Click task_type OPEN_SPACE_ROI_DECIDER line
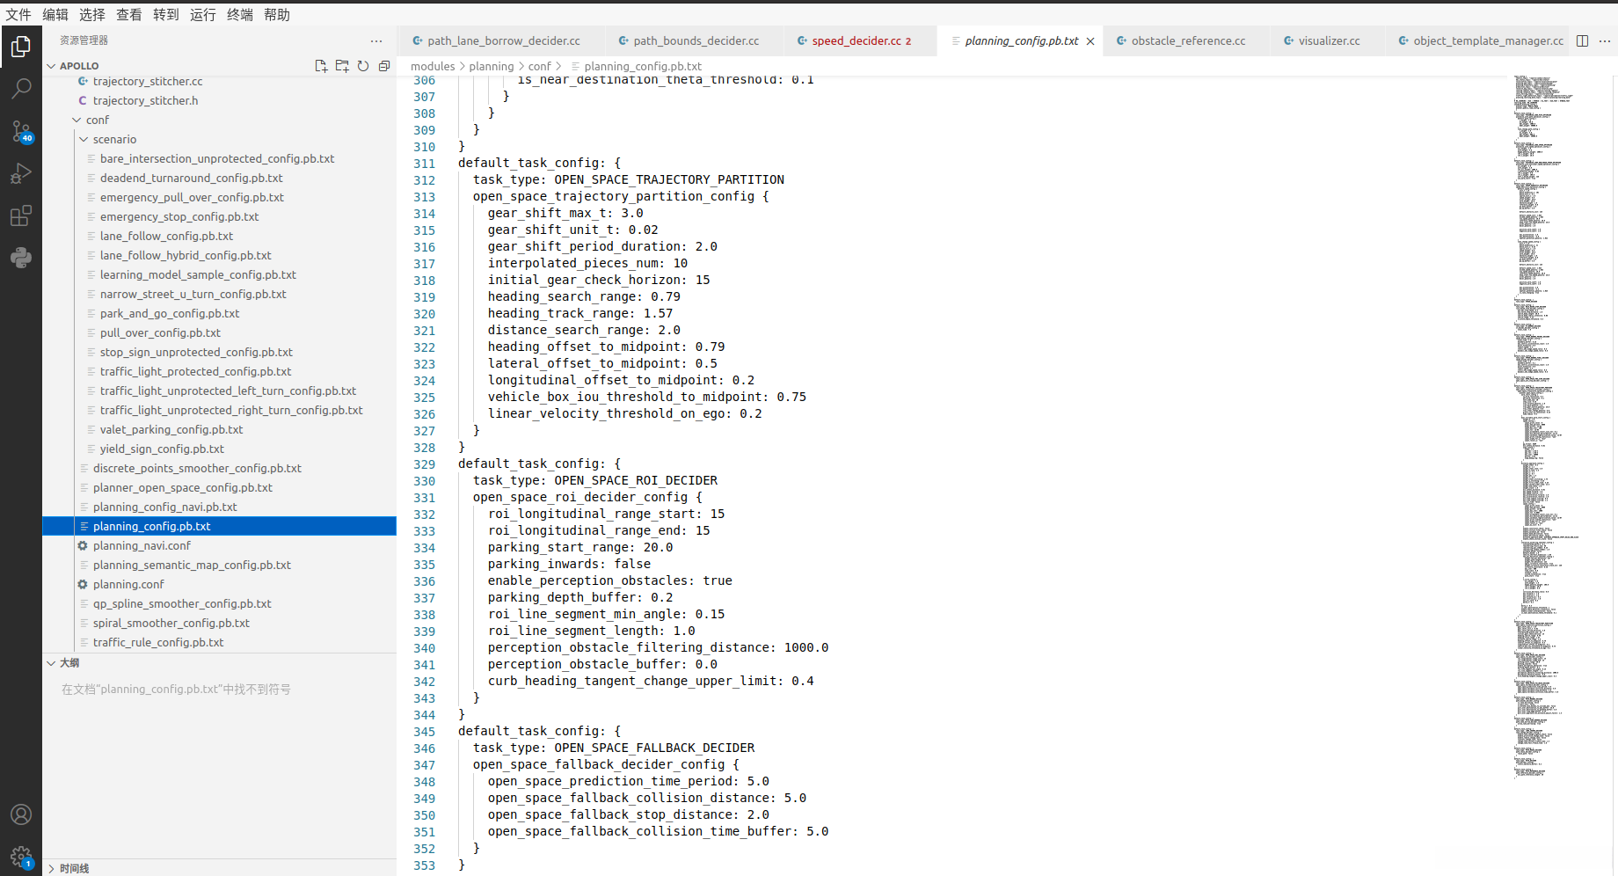This screenshot has height=876, width=1618. [x=595, y=481]
